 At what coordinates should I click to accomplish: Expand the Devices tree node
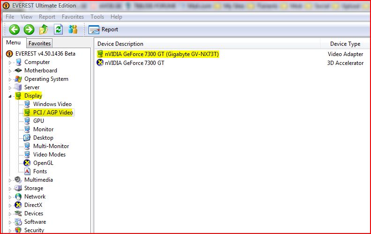coord(10,214)
